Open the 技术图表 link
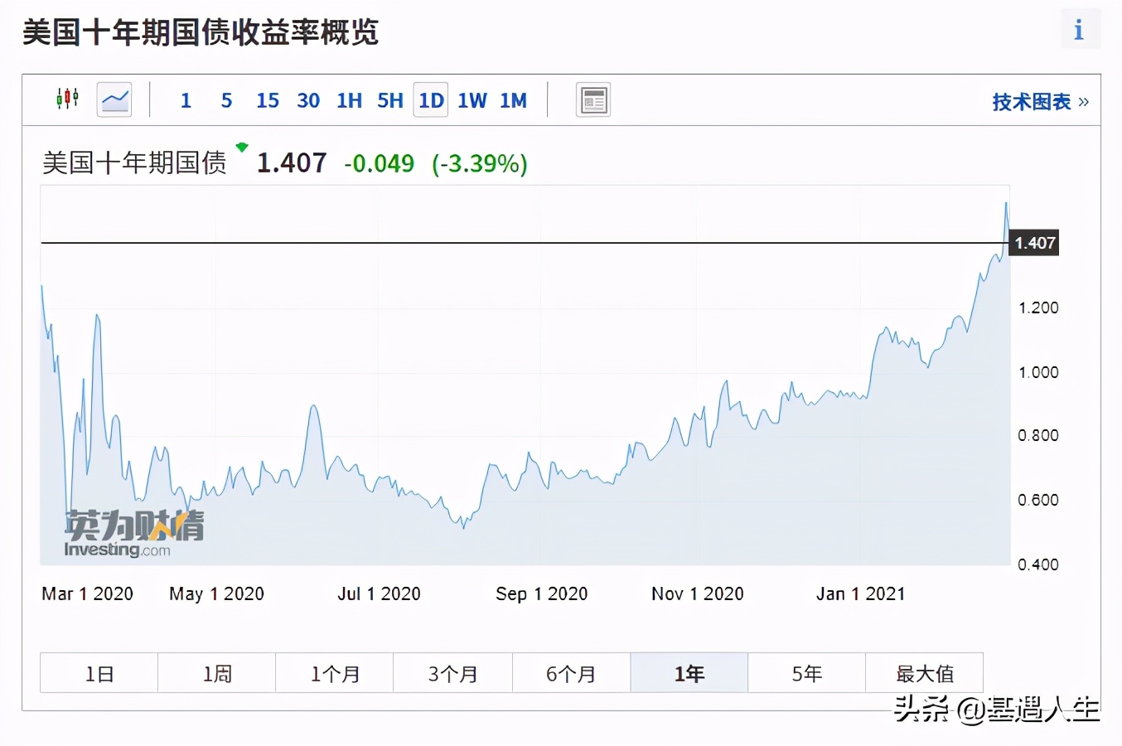1122x746 pixels. point(1031,101)
